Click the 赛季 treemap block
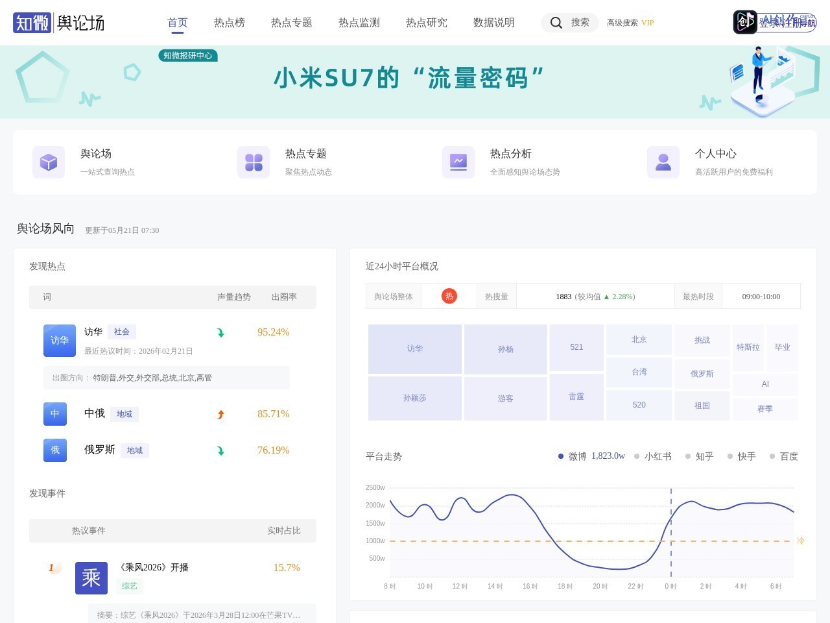The width and height of the screenshot is (830, 623). pyautogui.click(x=765, y=409)
